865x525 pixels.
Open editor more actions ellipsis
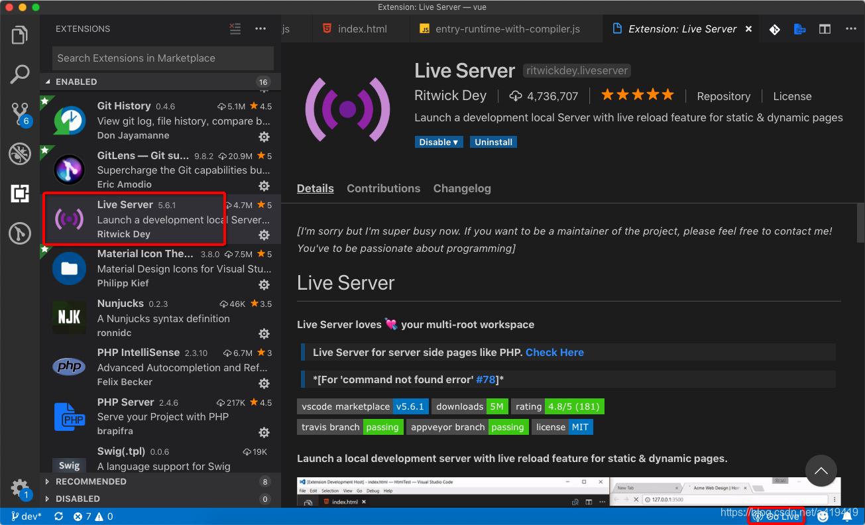(x=851, y=29)
